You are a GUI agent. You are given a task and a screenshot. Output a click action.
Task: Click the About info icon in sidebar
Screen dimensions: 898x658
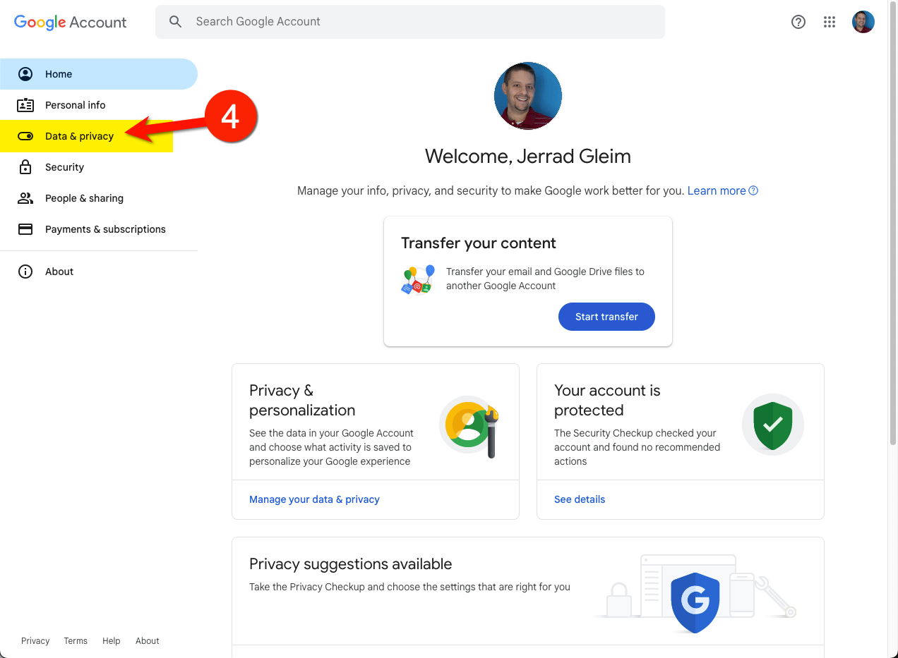(25, 272)
